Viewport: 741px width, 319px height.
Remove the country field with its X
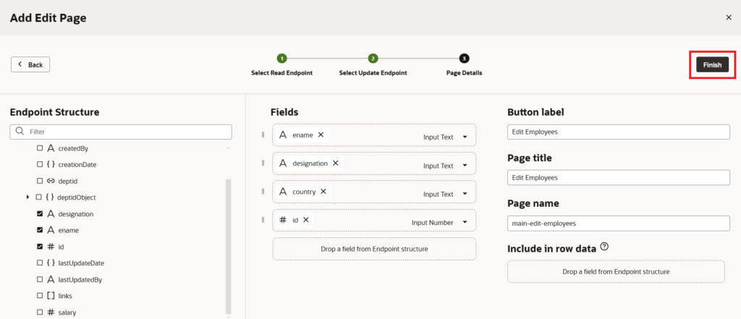323,192
